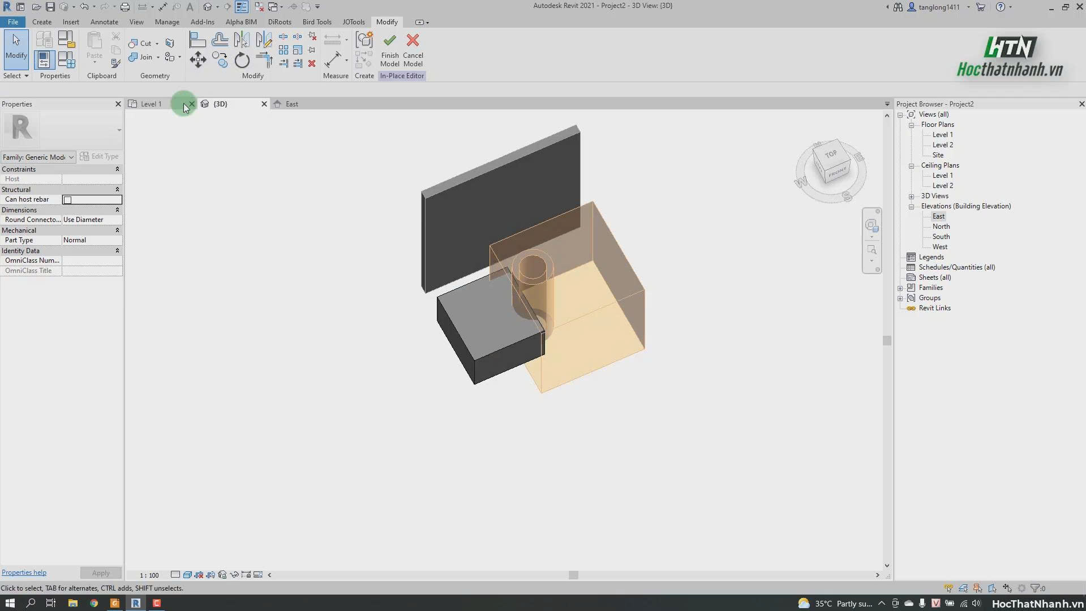Click Finish Model button
The height and width of the screenshot is (611, 1086).
pyautogui.click(x=389, y=50)
